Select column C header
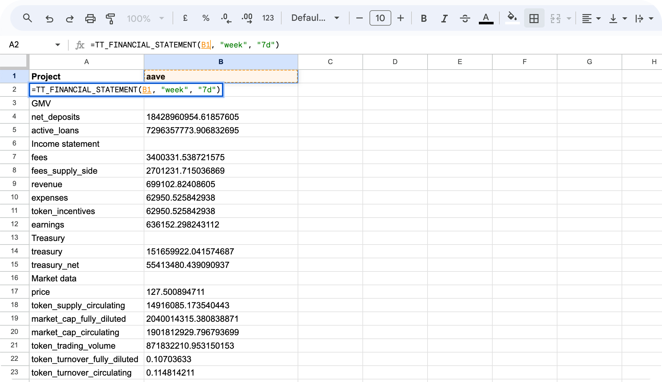The width and height of the screenshot is (662, 382). click(330, 62)
